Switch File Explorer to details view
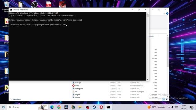196x110 pixels. [164, 99]
